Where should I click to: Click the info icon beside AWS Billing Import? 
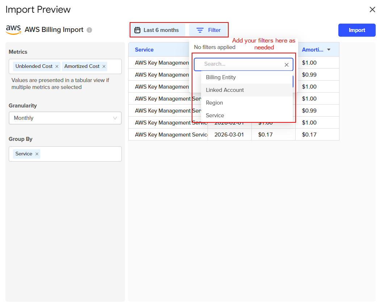(89, 30)
